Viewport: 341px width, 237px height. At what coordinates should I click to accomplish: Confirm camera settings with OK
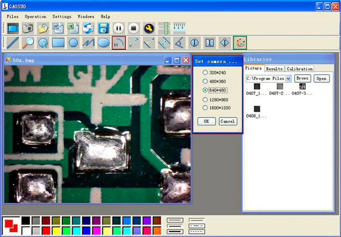[207, 121]
